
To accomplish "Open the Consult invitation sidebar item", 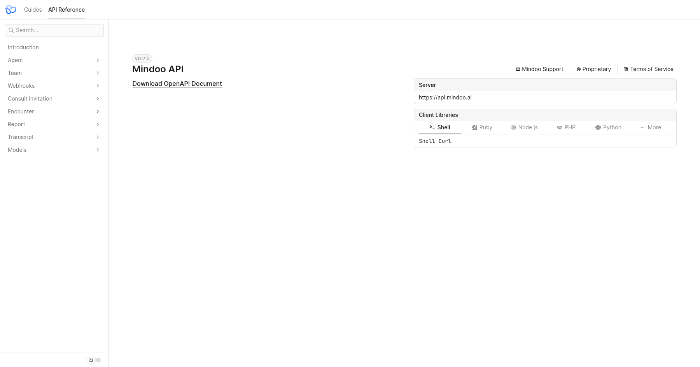I will point(54,99).
